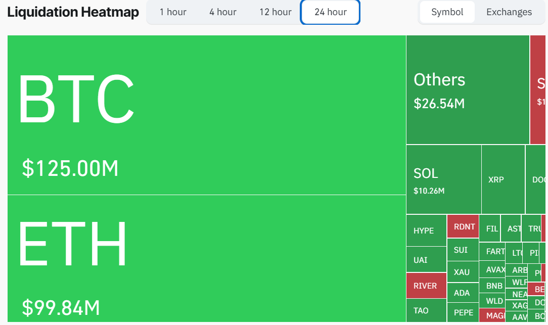This screenshot has height=325, width=548.
Task: Select the red RDNT tile
Action: pyautogui.click(x=463, y=226)
